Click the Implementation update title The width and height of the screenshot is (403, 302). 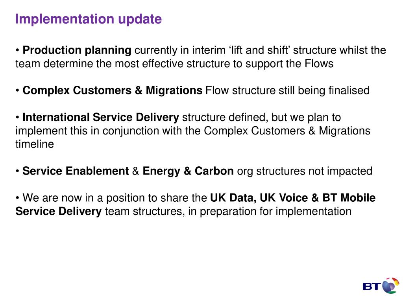(x=89, y=19)
